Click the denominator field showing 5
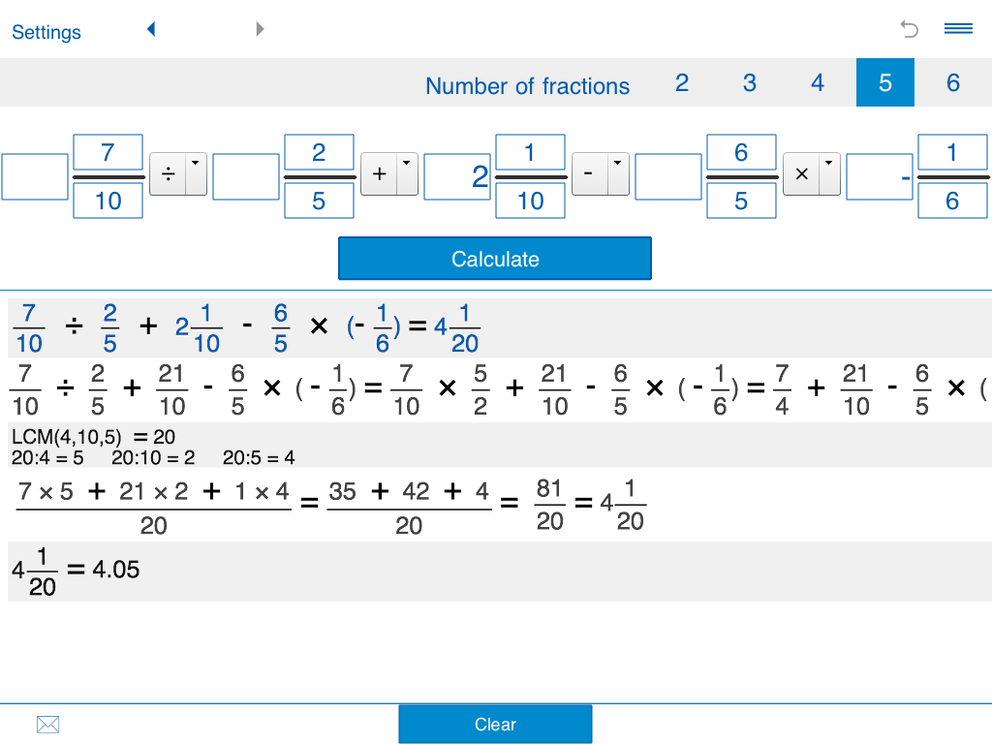992x744 pixels. tap(319, 201)
